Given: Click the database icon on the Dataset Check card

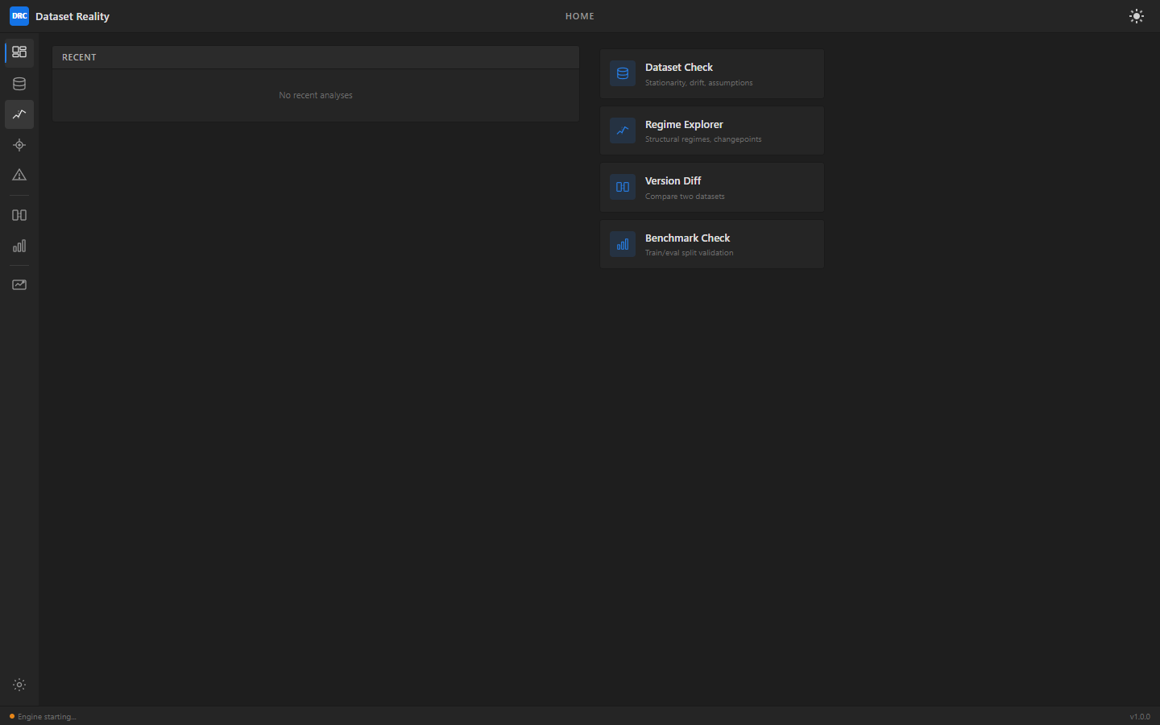Looking at the screenshot, I should 622,73.
